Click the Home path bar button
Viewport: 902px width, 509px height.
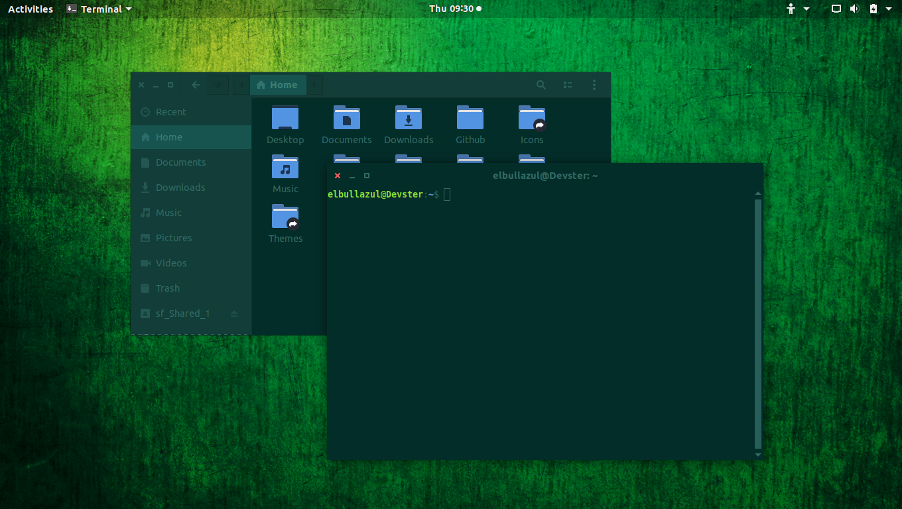coord(278,85)
